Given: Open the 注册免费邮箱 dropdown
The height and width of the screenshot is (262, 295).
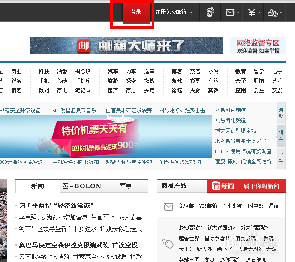Looking at the screenshot, I should click(x=174, y=12).
